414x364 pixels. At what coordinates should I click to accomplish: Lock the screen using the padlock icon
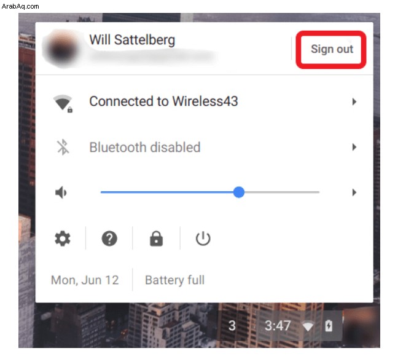(x=156, y=239)
